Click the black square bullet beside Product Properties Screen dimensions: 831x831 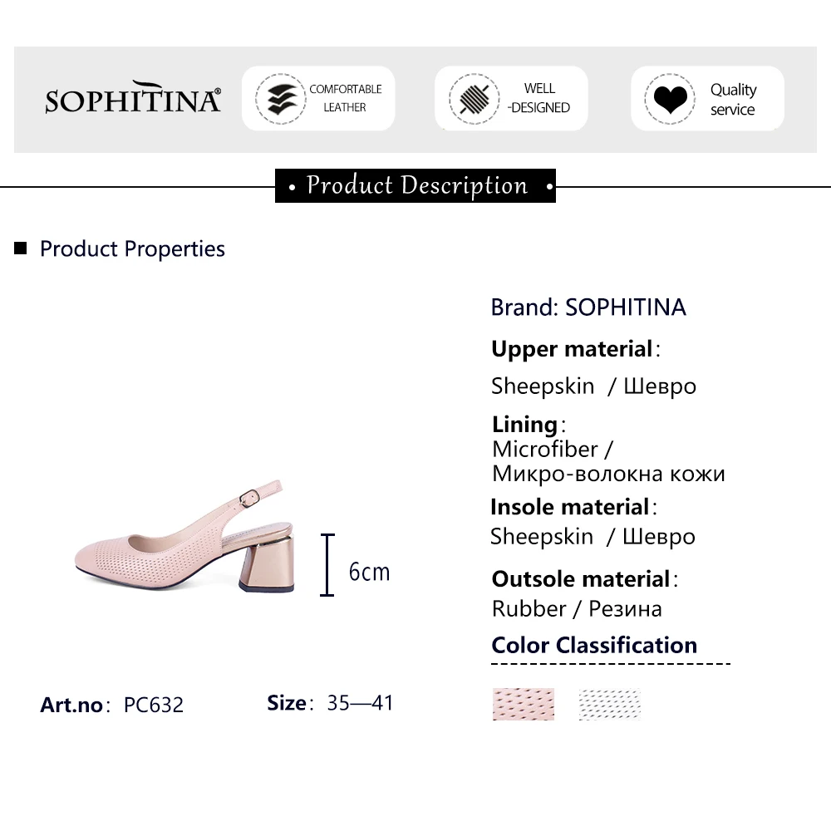tap(22, 248)
